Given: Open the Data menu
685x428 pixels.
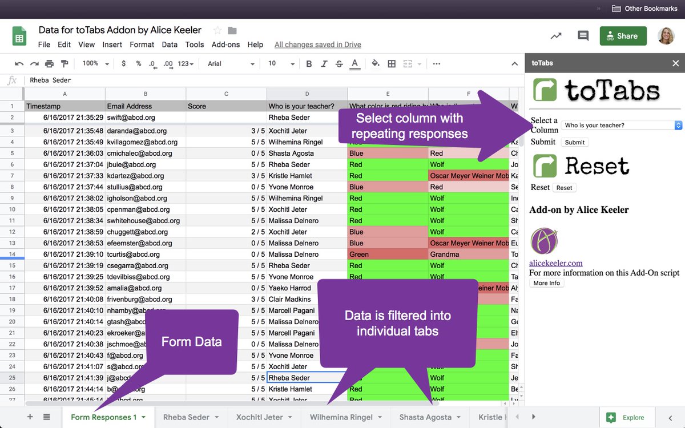Looking at the screenshot, I should tap(170, 45).
